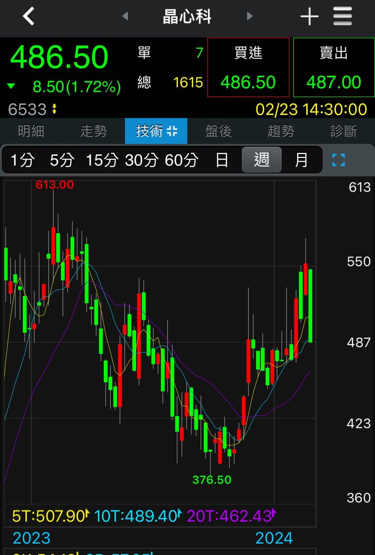
Task: Tap the 613.00 high price marker
Action: [55, 185]
